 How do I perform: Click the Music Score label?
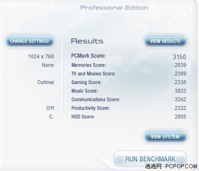click(x=85, y=91)
